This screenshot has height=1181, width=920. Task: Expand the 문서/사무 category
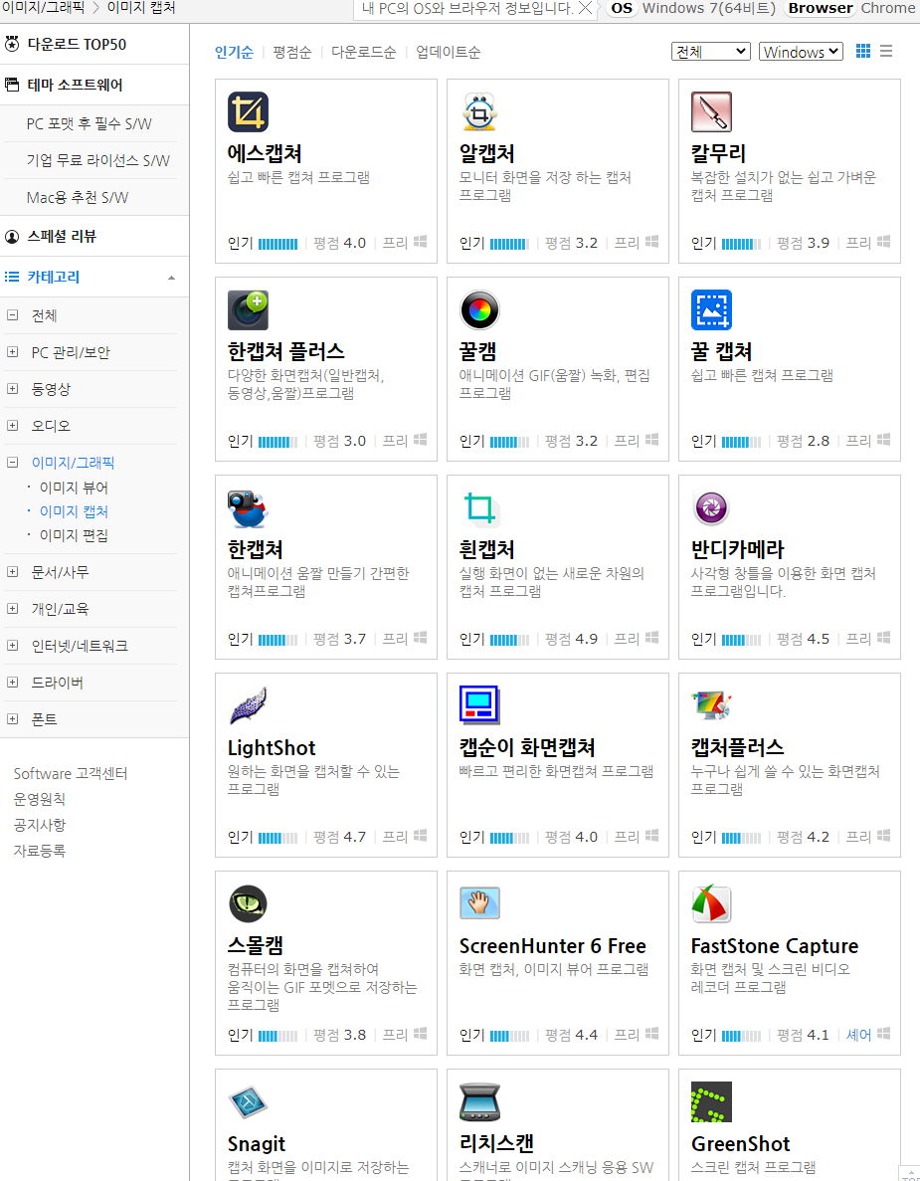[12, 572]
